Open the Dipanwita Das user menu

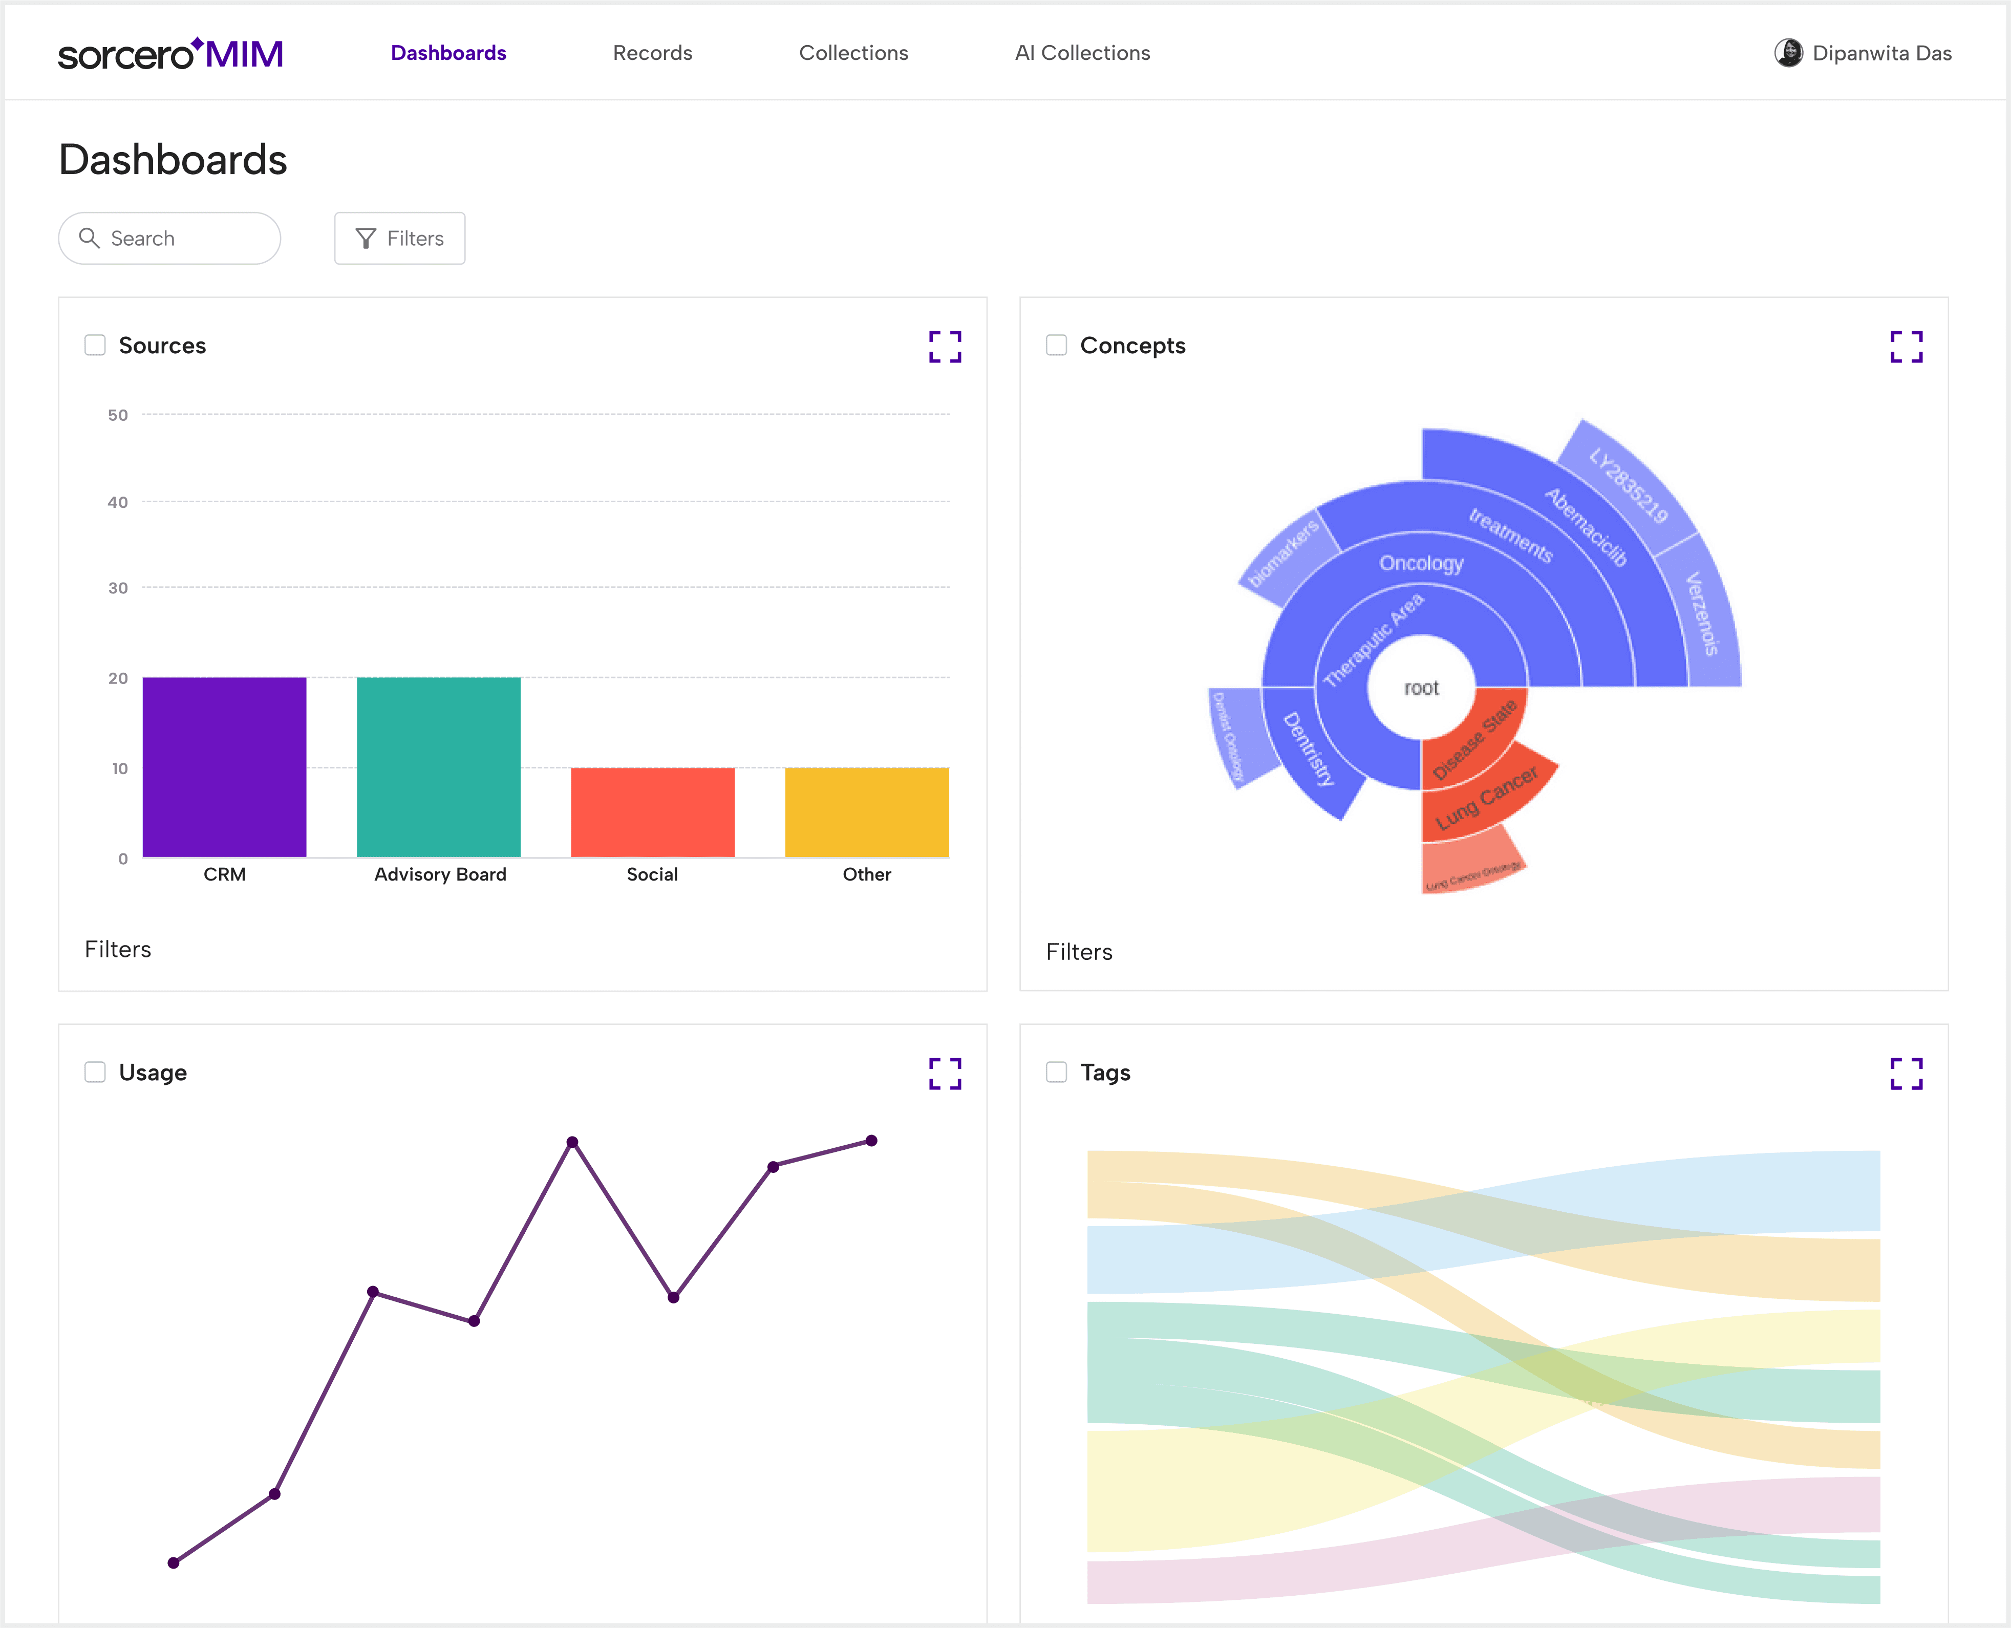click(1863, 53)
